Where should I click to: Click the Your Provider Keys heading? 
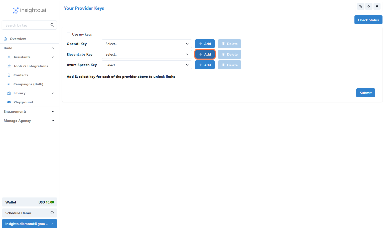click(x=84, y=8)
